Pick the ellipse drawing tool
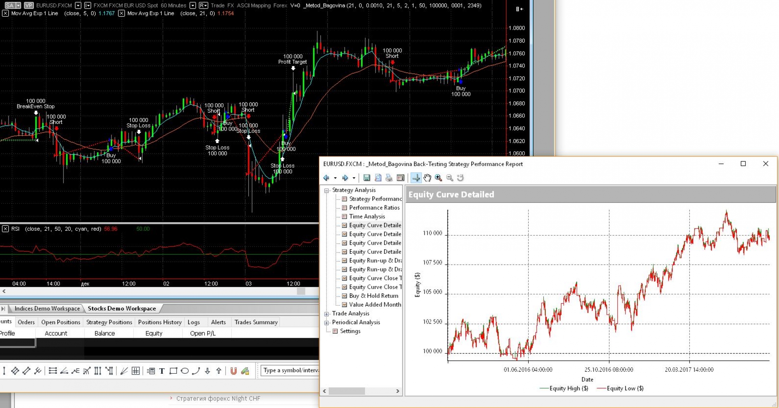Viewport: 779px width, 408px height. tap(185, 371)
